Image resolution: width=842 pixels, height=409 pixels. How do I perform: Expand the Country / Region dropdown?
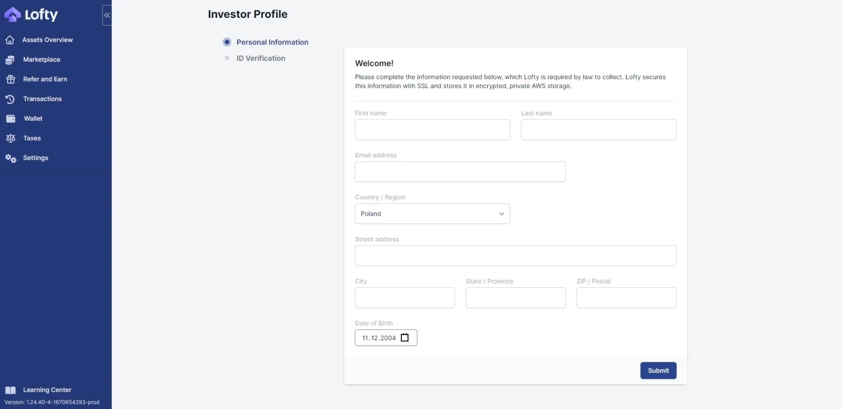[432, 214]
